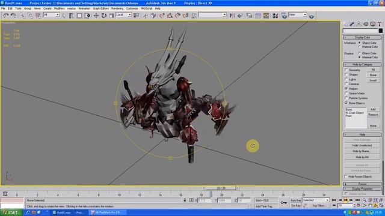Click the time slider showing 20 / 30
Viewport: 385px width, 216px height.
pos(221,188)
